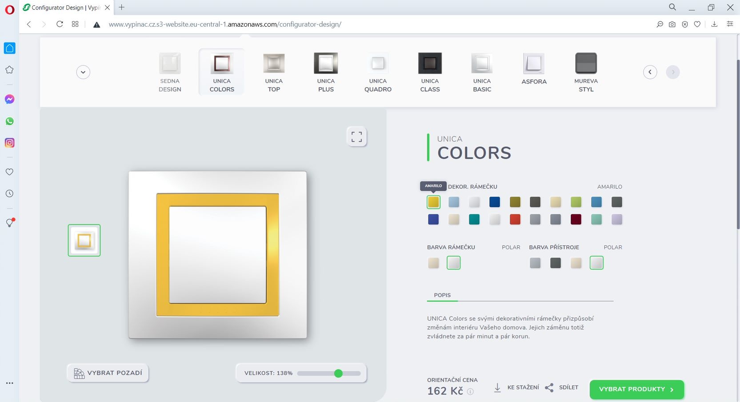This screenshot has height=402, width=740.
Task: Open the Popis description tab
Action: click(442, 295)
